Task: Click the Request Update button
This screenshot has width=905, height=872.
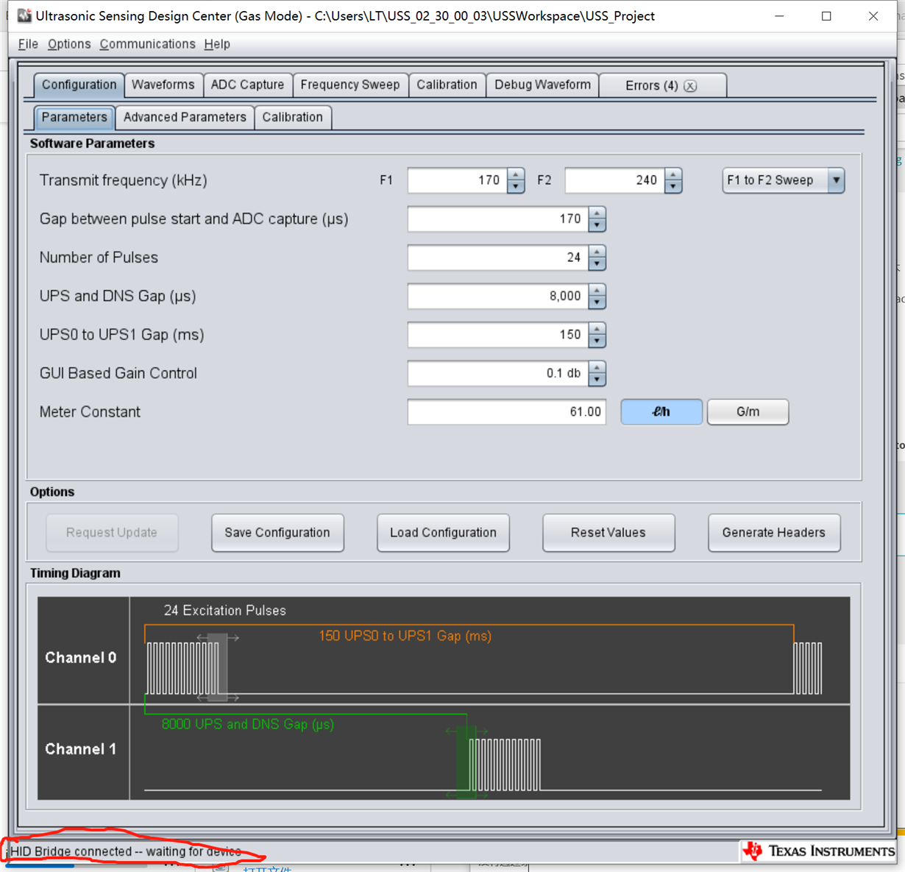Action: coord(112,533)
